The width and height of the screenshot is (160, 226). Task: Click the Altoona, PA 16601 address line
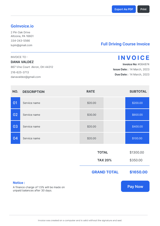[22, 36]
